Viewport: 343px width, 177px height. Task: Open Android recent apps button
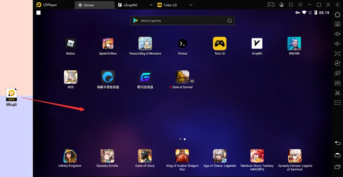click(x=337, y=167)
